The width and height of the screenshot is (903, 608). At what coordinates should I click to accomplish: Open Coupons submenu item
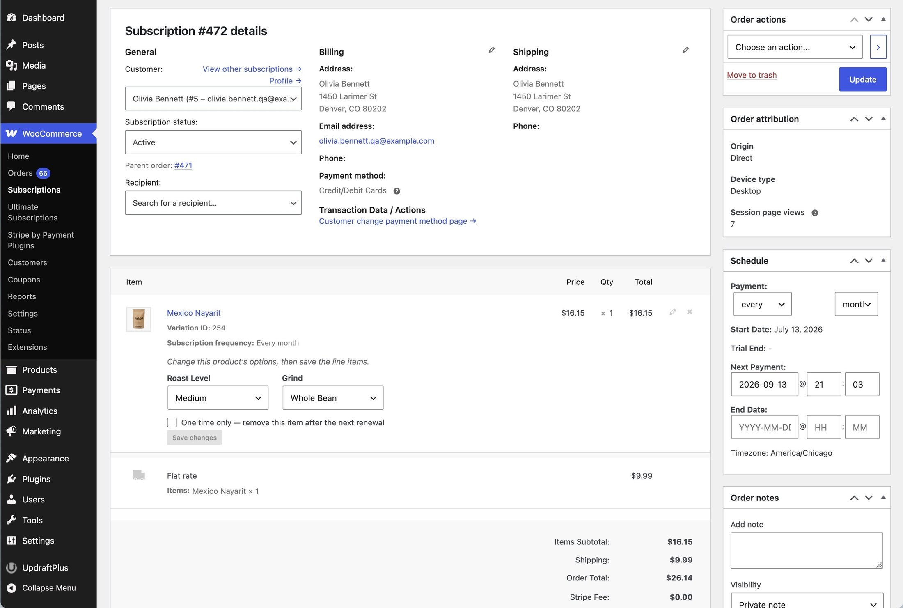[24, 280]
